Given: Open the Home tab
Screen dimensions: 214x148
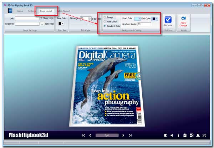Looking at the screenshot, I should pyautogui.click(x=20, y=11).
